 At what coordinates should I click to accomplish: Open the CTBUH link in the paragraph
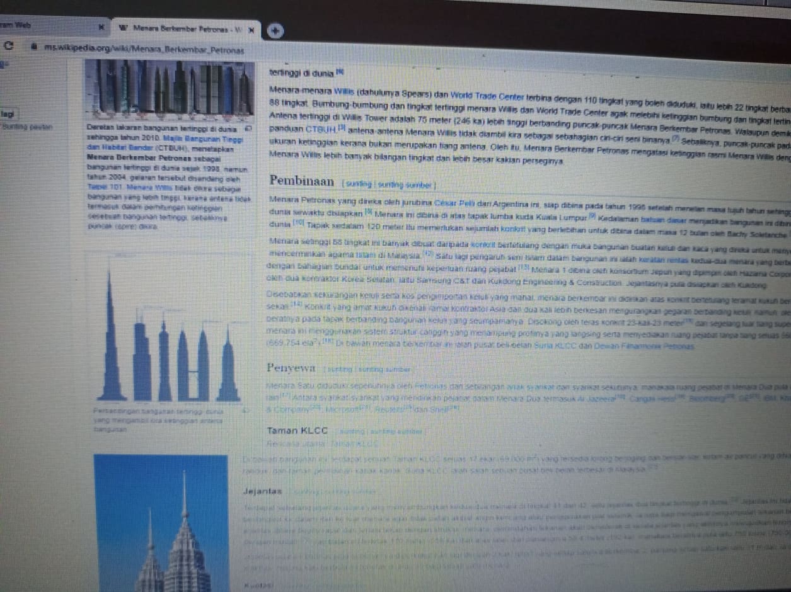(x=320, y=130)
